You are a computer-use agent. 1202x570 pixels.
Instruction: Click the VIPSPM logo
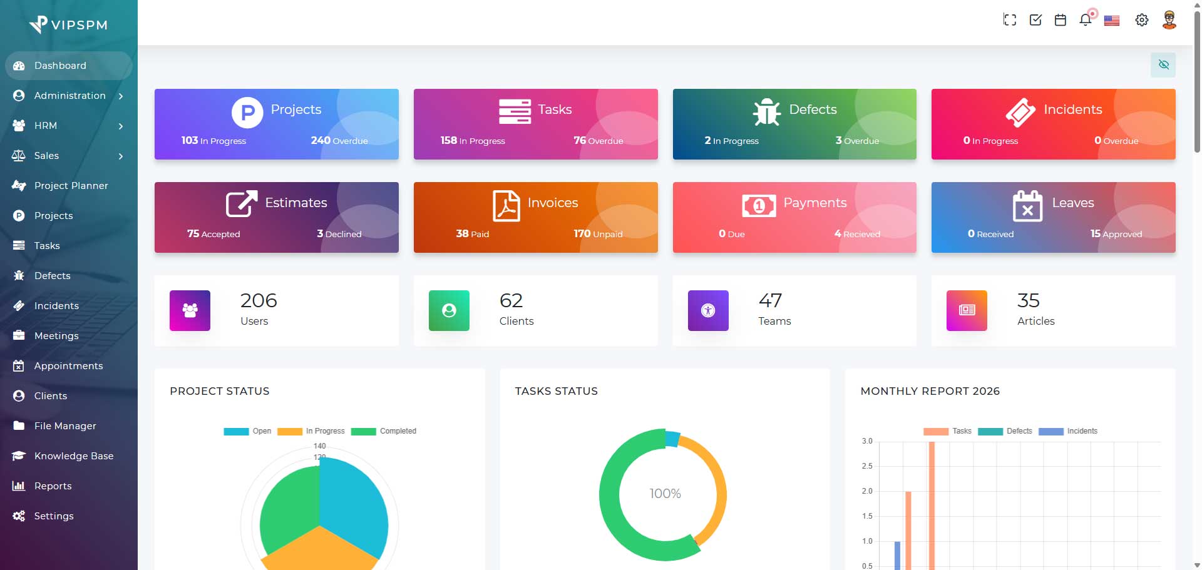pyautogui.click(x=68, y=24)
